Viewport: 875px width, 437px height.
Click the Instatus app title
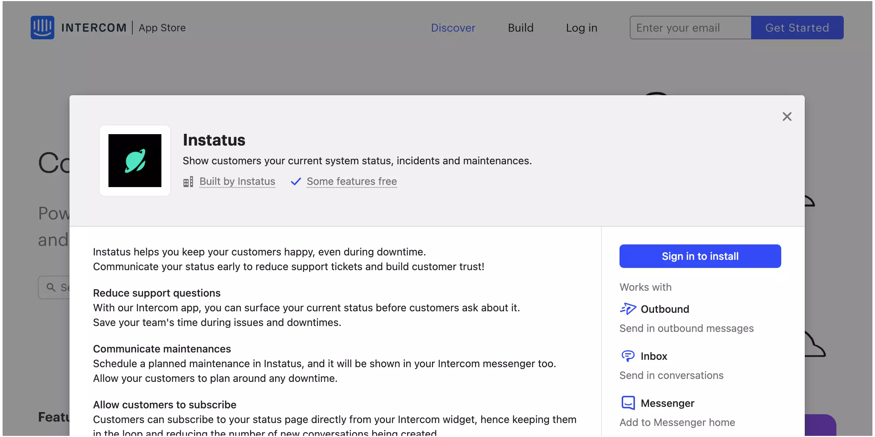pyautogui.click(x=214, y=140)
